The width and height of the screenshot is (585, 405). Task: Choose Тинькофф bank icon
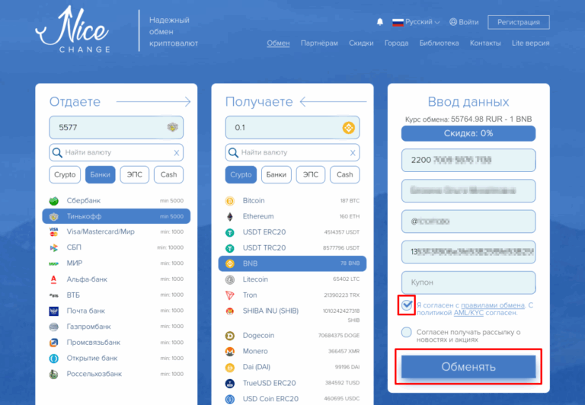click(54, 216)
